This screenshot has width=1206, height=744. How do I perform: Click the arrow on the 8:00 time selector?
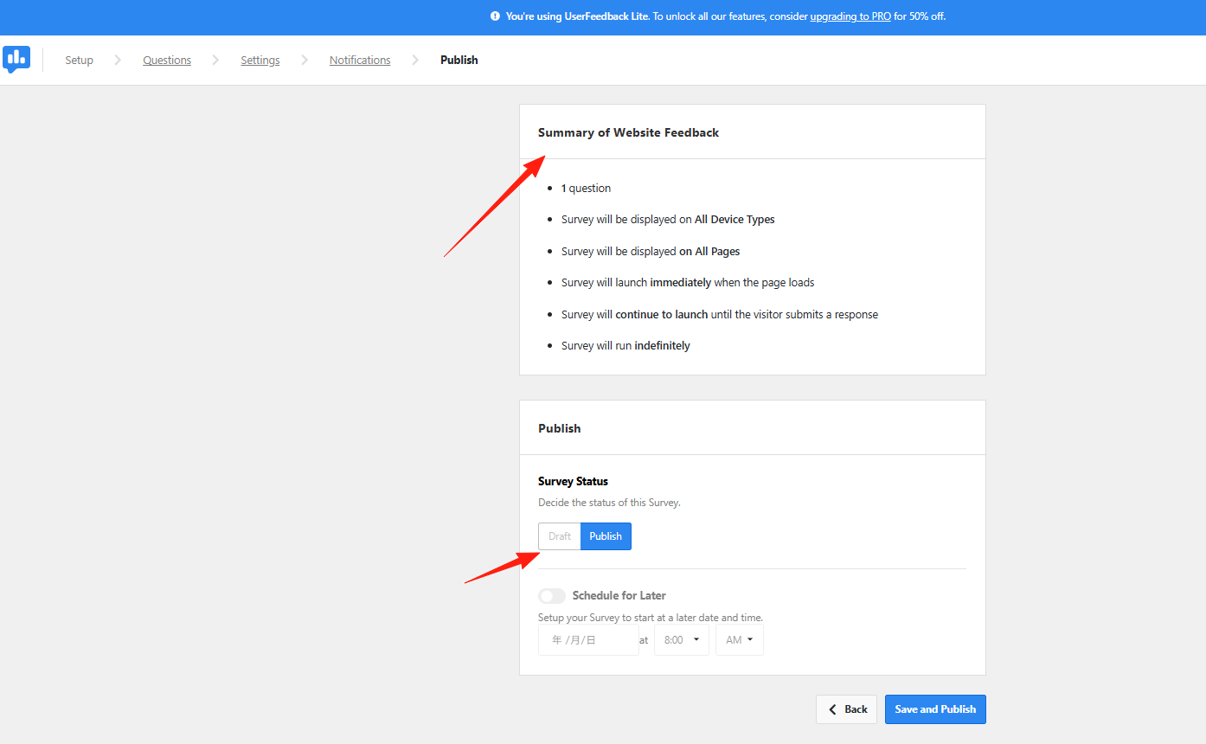695,639
